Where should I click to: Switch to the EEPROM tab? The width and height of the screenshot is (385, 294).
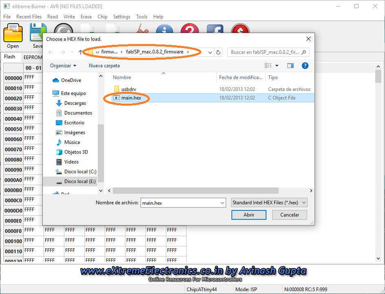pos(33,57)
